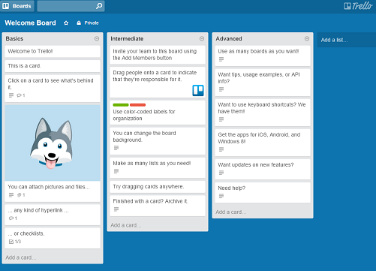Open the Basics list menu
The height and width of the screenshot is (271, 376).
click(97, 38)
